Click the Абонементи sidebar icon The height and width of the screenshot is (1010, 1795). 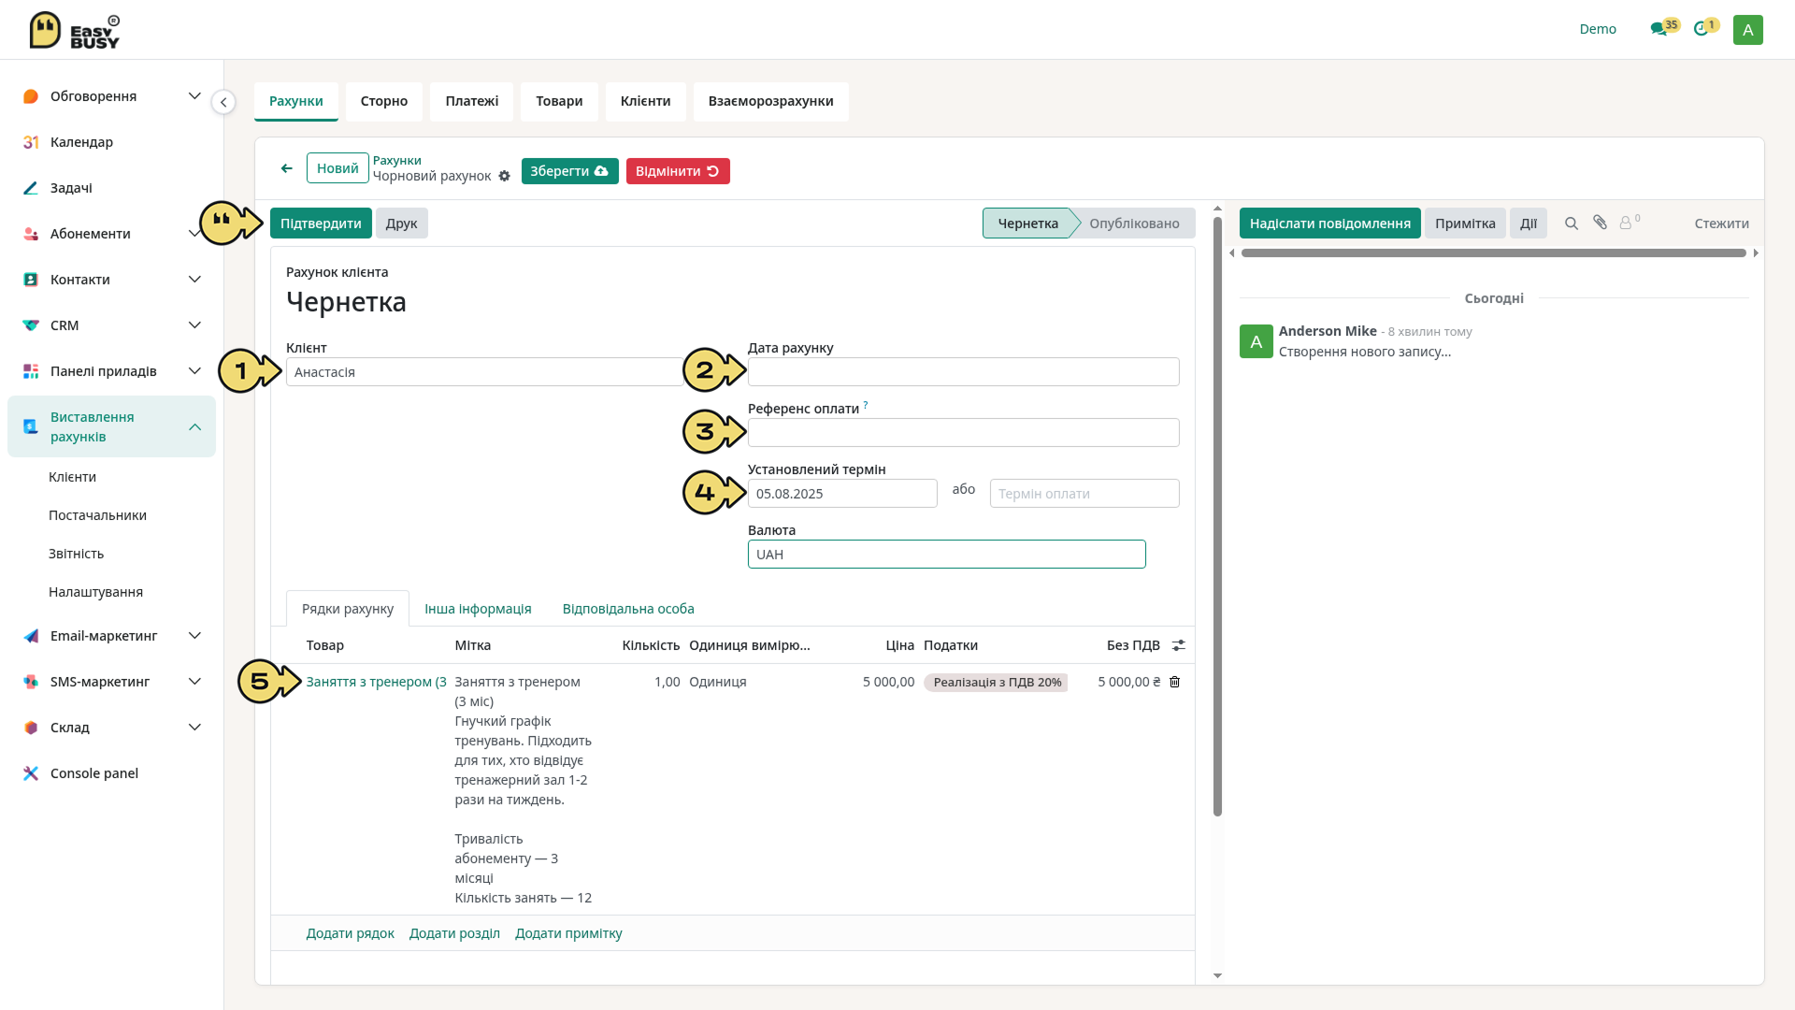[31, 234]
